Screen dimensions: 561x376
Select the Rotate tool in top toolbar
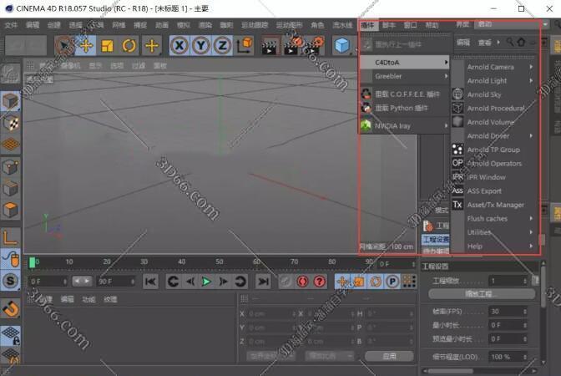(129, 45)
